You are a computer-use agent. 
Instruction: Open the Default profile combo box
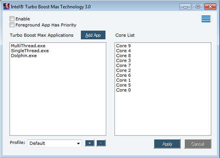click(x=54, y=144)
